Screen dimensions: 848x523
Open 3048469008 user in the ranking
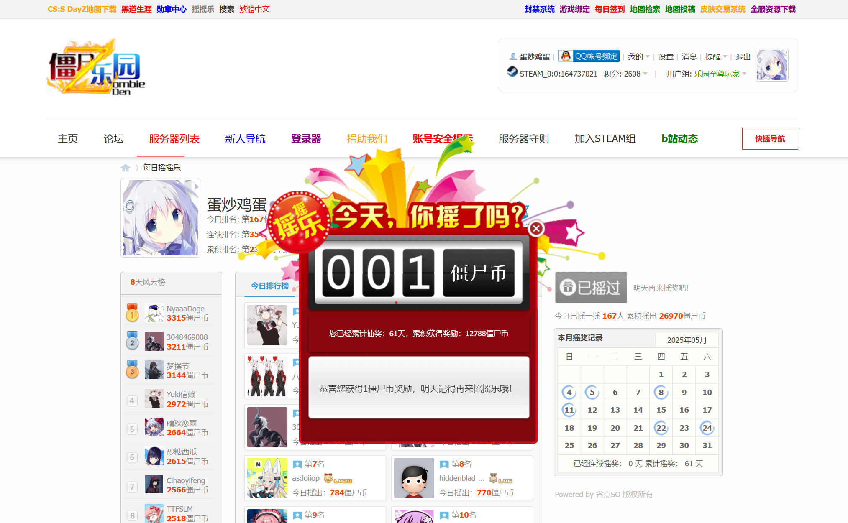[x=187, y=337]
